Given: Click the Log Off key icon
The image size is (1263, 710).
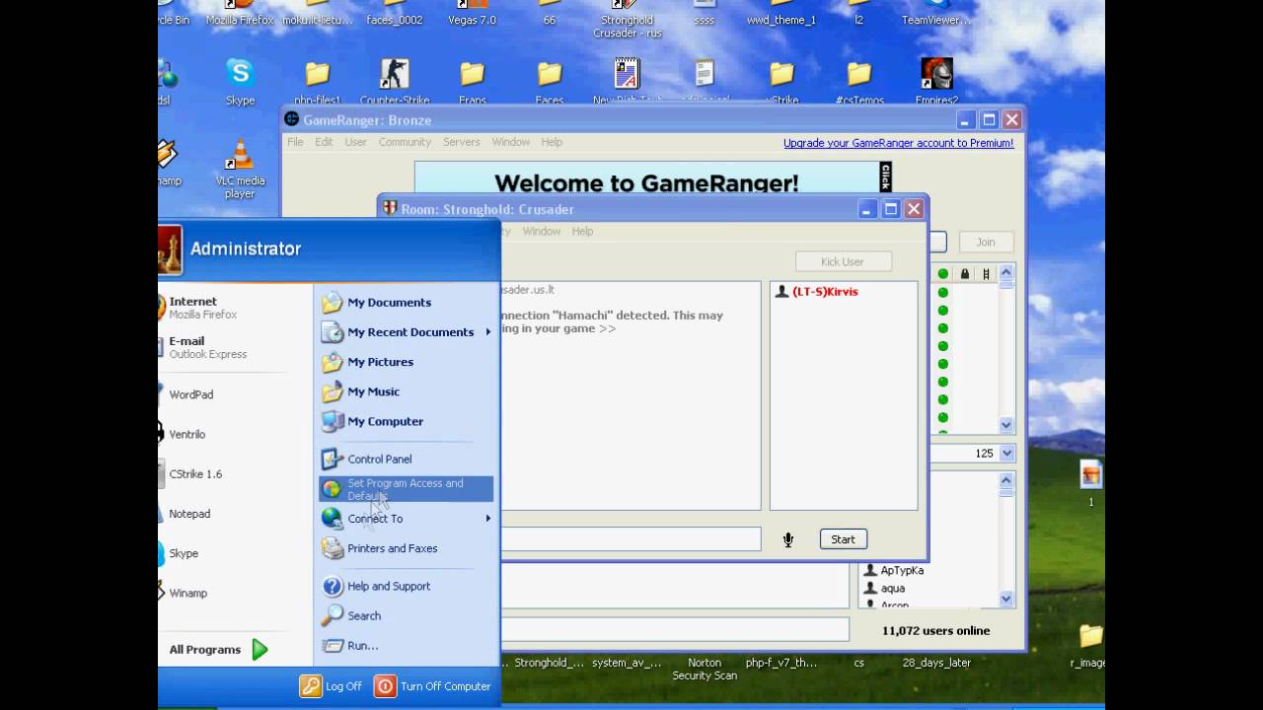Looking at the screenshot, I should pos(311,686).
